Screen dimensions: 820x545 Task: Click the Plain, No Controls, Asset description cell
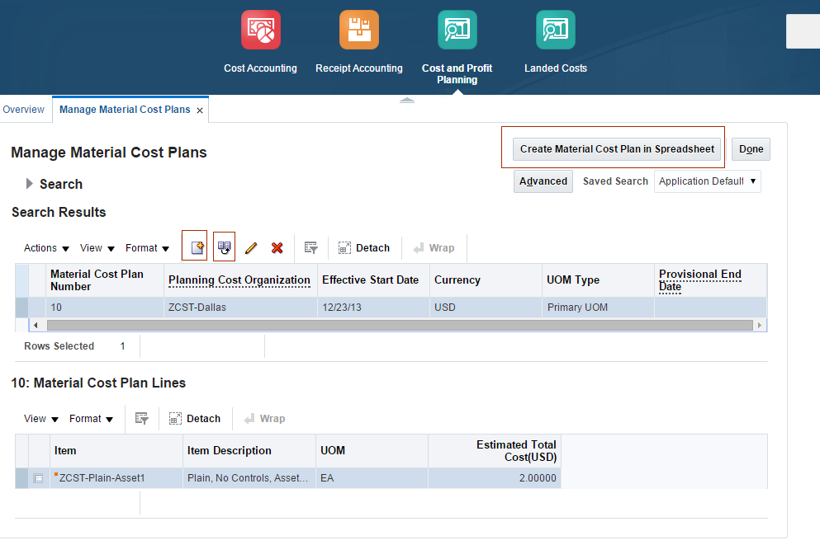[249, 478]
